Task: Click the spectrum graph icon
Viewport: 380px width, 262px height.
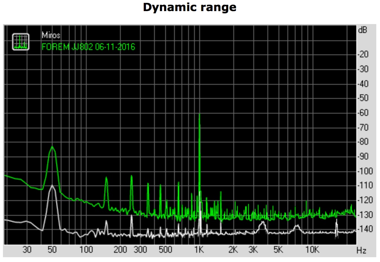Action: 20,41
